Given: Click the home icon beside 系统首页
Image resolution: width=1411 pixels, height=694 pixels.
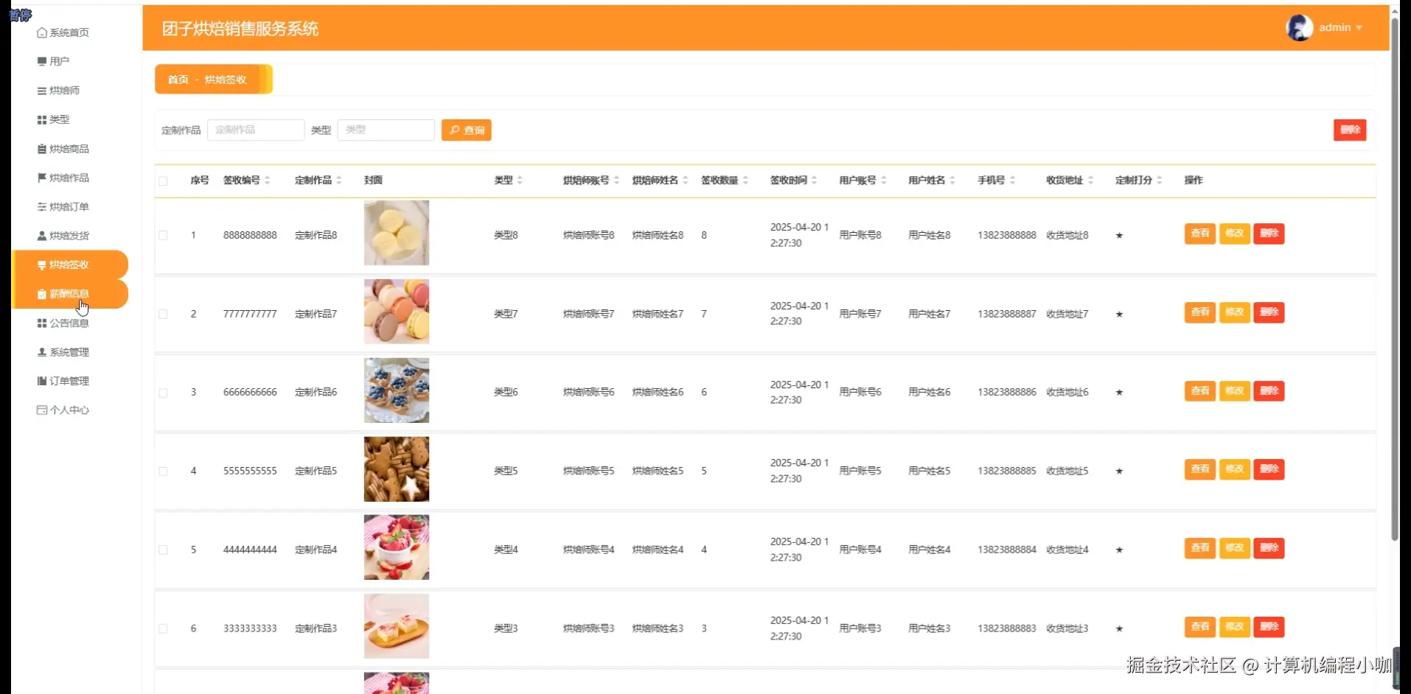Looking at the screenshot, I should [x=42, y=32].
